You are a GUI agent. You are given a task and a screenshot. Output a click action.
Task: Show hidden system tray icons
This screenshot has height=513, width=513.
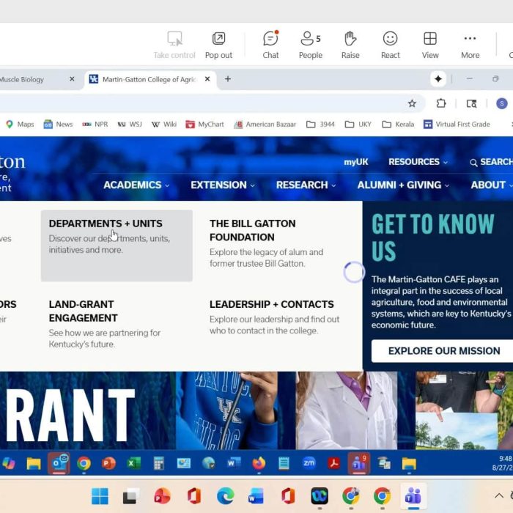coord(499,496)
